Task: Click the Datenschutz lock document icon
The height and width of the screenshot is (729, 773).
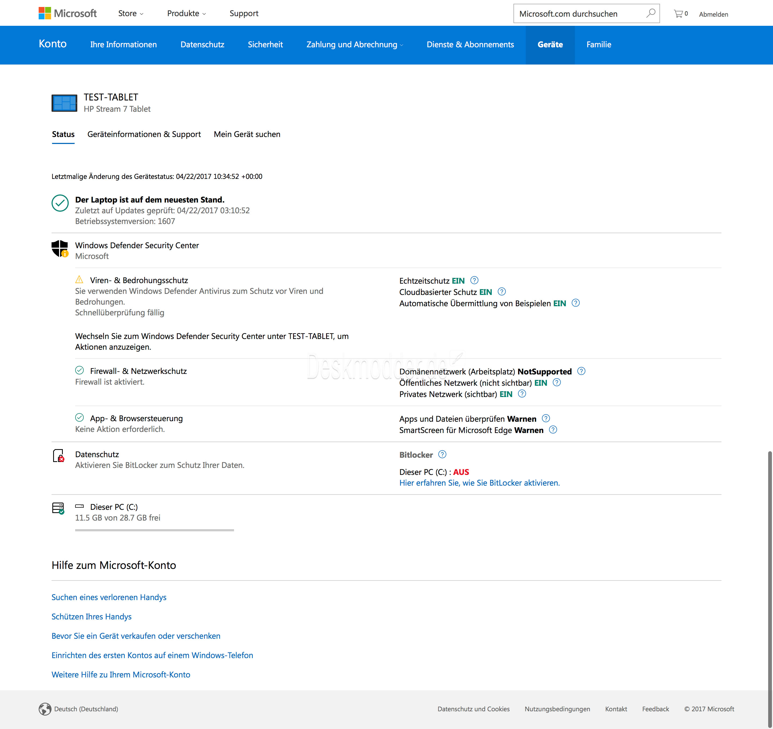Action: [58, 455]
